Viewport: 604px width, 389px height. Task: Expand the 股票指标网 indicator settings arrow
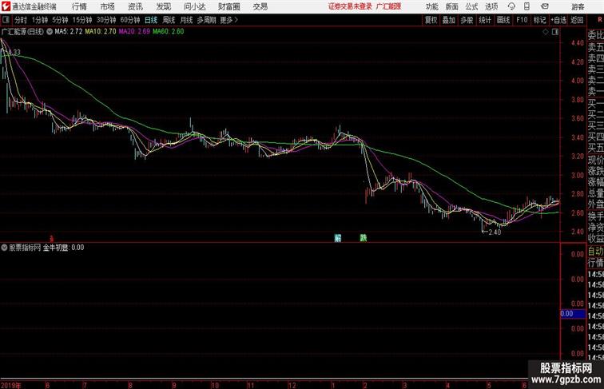[4, 248]
